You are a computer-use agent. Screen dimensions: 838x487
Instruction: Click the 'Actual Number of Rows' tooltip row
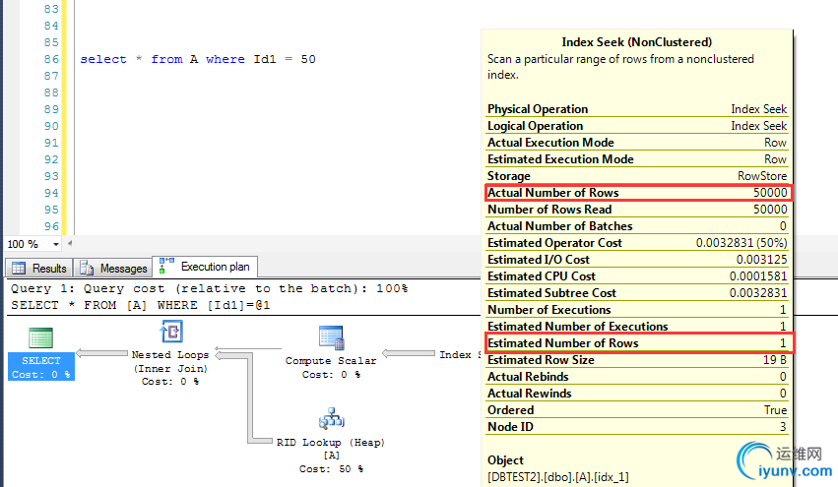coord(637,193)
